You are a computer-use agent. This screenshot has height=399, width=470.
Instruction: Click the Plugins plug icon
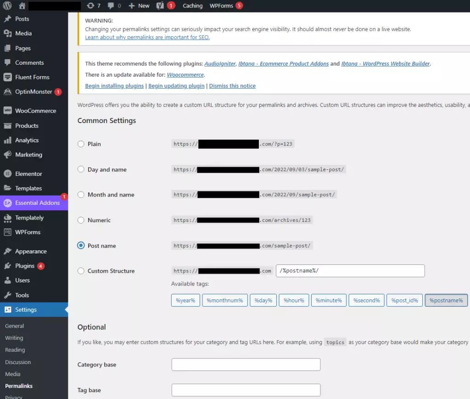(7, 266)
